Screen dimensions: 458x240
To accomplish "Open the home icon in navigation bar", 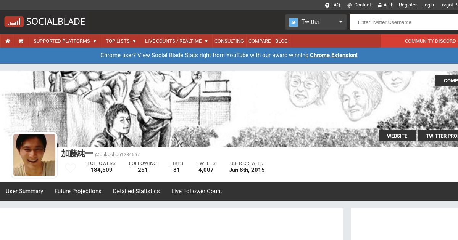I will (8, 41).
